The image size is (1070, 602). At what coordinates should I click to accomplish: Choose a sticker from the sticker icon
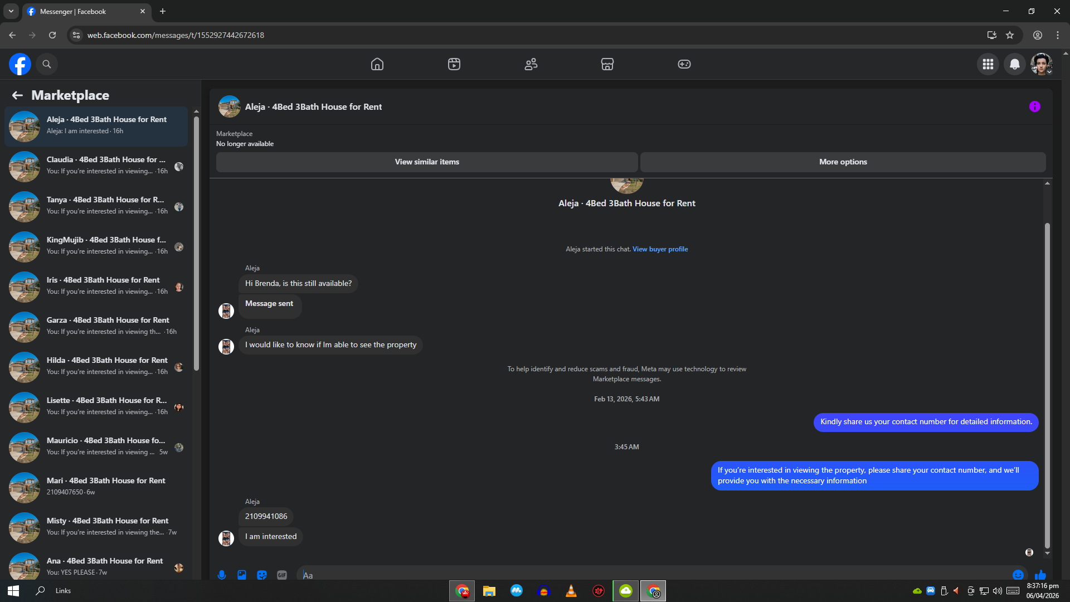tap(262, 575)
